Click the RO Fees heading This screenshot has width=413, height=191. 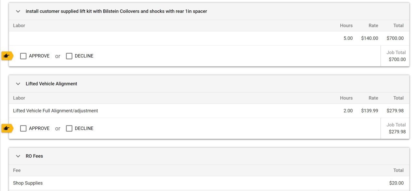click(x=34, y=156)
